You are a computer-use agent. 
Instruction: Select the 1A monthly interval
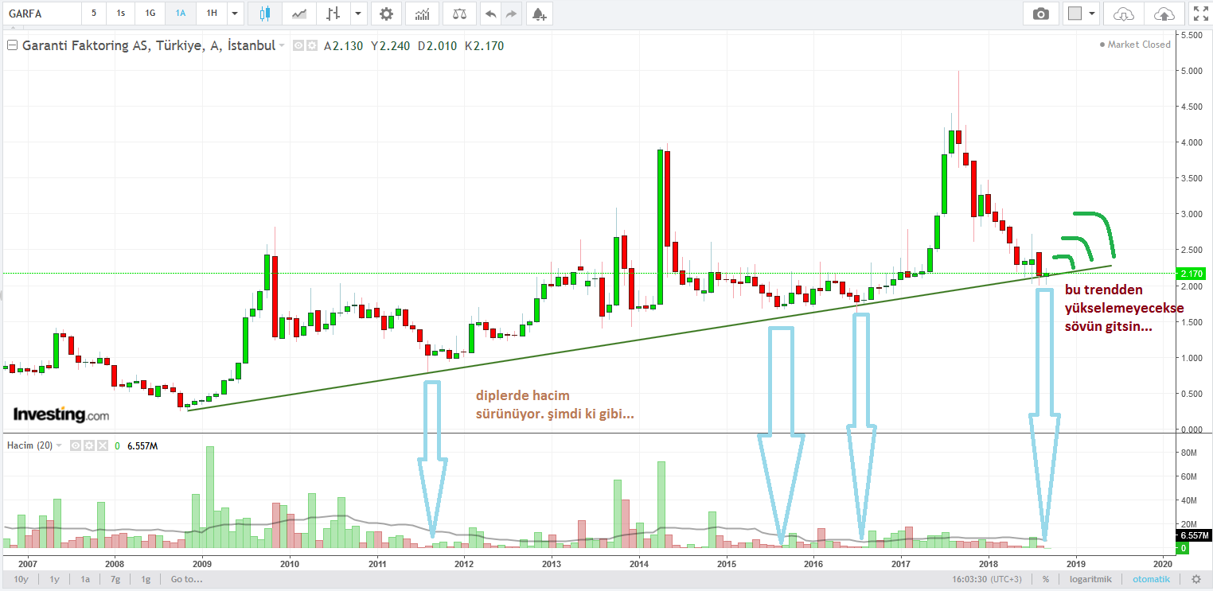181,14
